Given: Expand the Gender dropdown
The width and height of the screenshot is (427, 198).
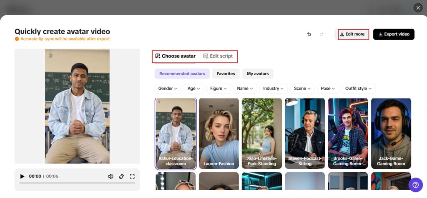Looking at the screenshot, I should [168, 89].
